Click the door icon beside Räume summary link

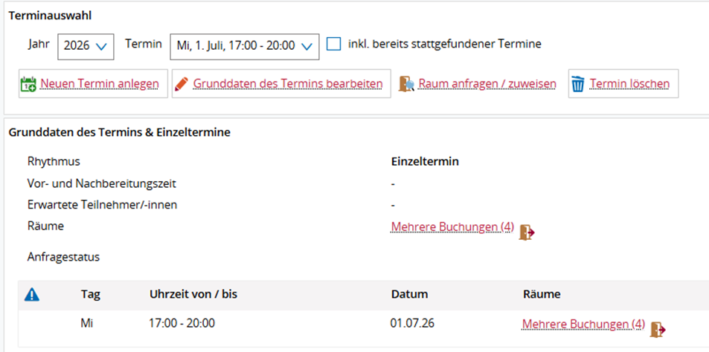(x=527, y=232)
